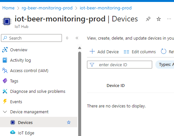Viewport: 174px width, 136px height.
Task: Click the Diagnose wrench icon
Action: [5, 91]
